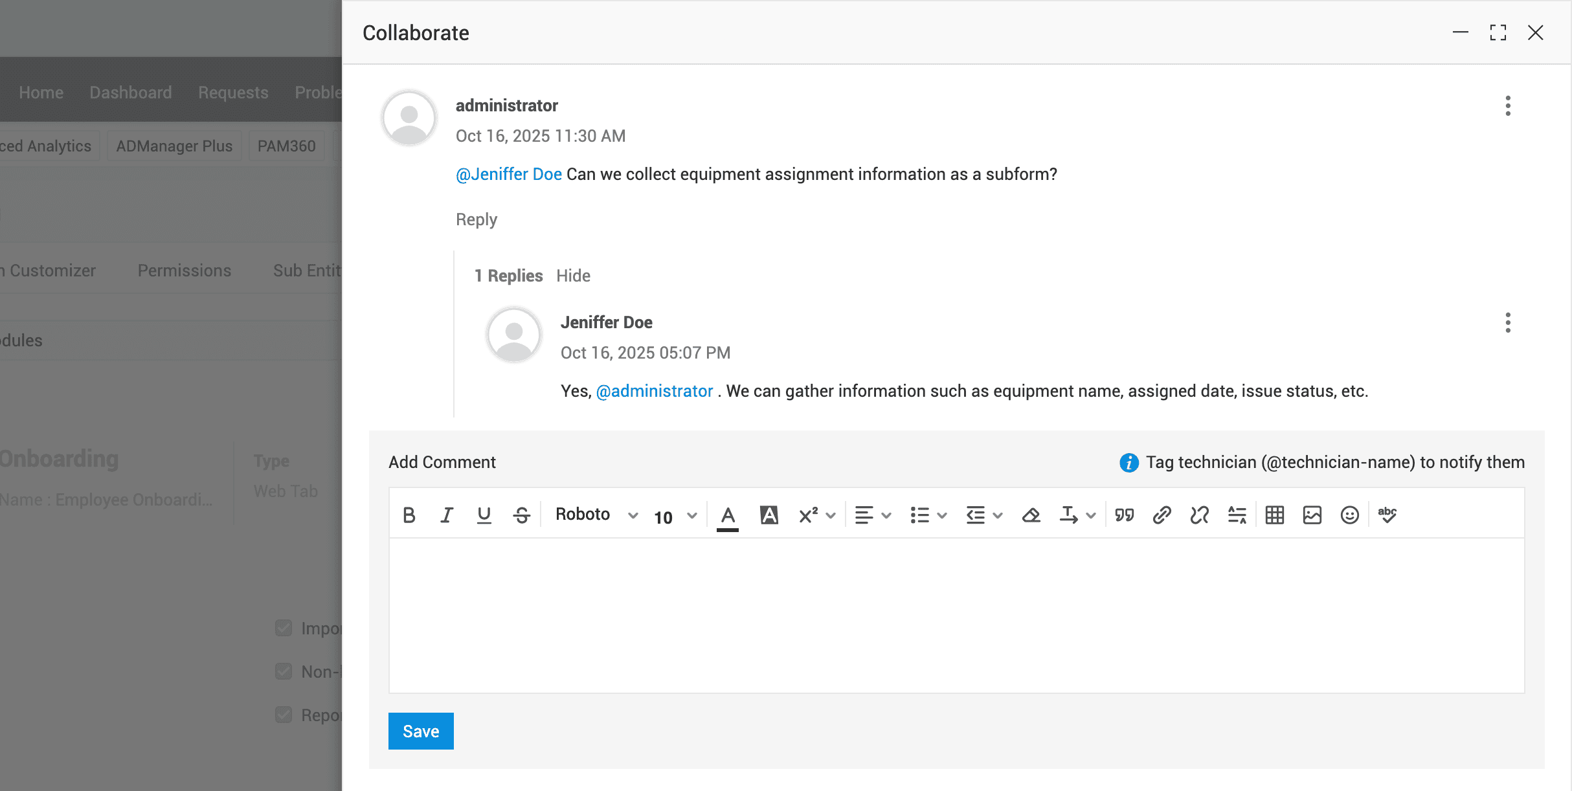Insert an image into the comment
Screen dimensions: 1572x791
click(1312, 515)
